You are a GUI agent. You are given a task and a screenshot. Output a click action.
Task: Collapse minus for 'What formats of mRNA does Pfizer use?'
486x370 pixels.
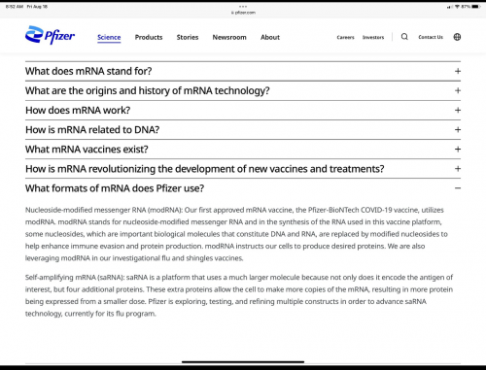458,188
